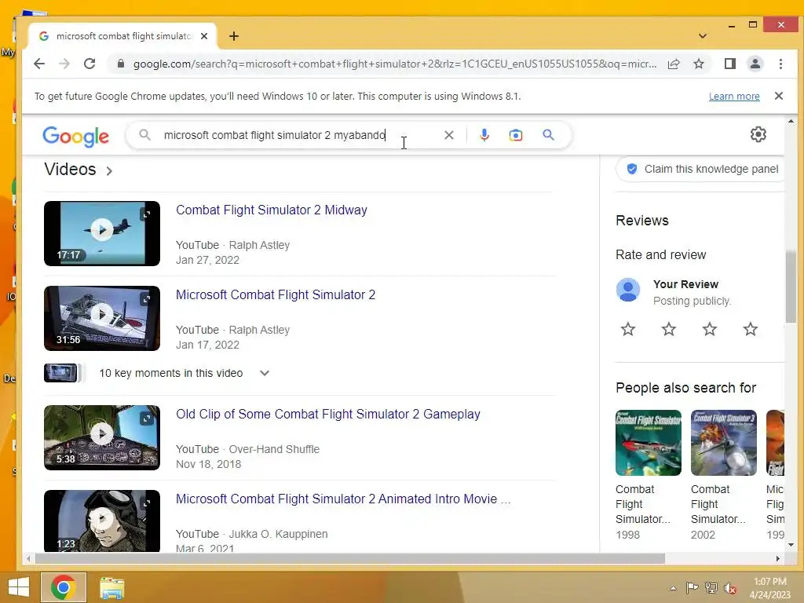Image resolution: width=804 pixels, height=603 pixels.
Task: Open a new tab with plus button
Action: [234, 36]
